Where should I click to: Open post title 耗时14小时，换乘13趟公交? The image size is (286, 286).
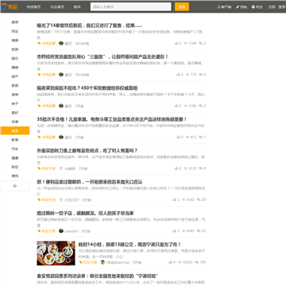pos(129,245)
